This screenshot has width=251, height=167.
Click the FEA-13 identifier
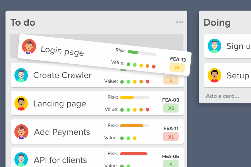point(178,59)
